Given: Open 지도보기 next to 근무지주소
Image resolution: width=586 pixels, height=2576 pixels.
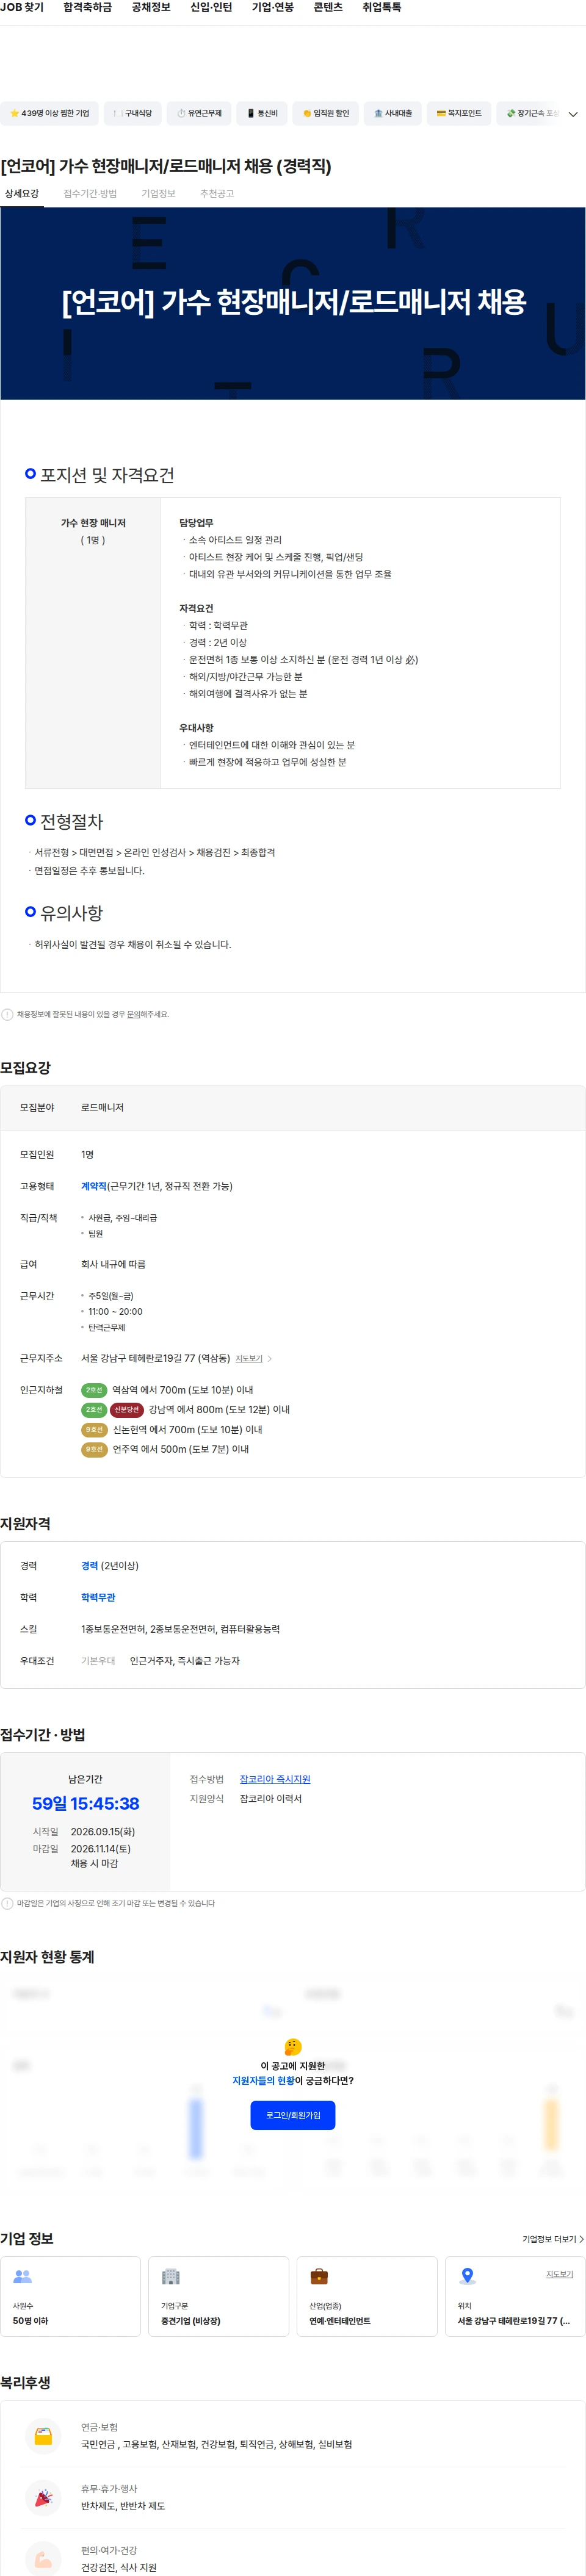Looking at the screenshot, I should click(249, 1359).
